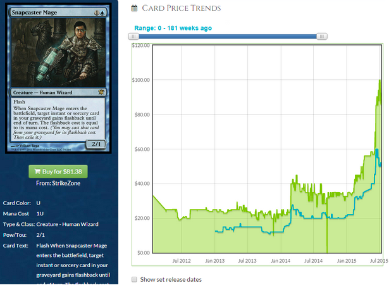Screen dimensions: 389x290
Task: Click the Card Color value U
Action: click(38, 203)
